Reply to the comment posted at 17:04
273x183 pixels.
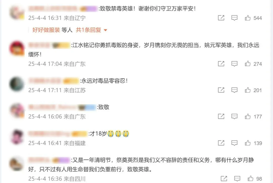click(234, 64)
